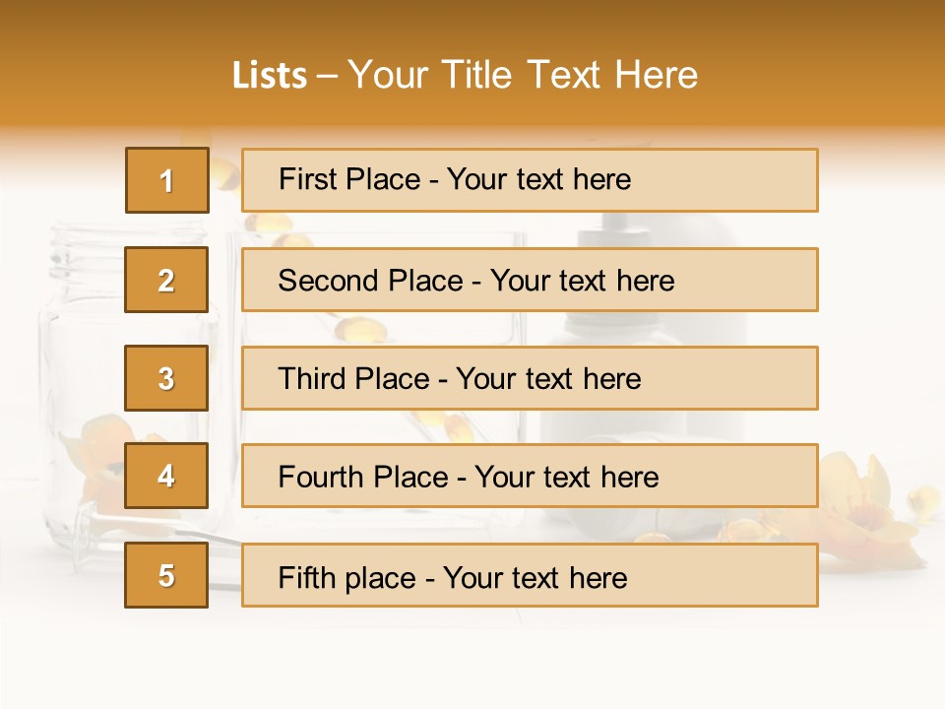Select the number 3 box
945x709 pixels.
[x=167, y=378]
